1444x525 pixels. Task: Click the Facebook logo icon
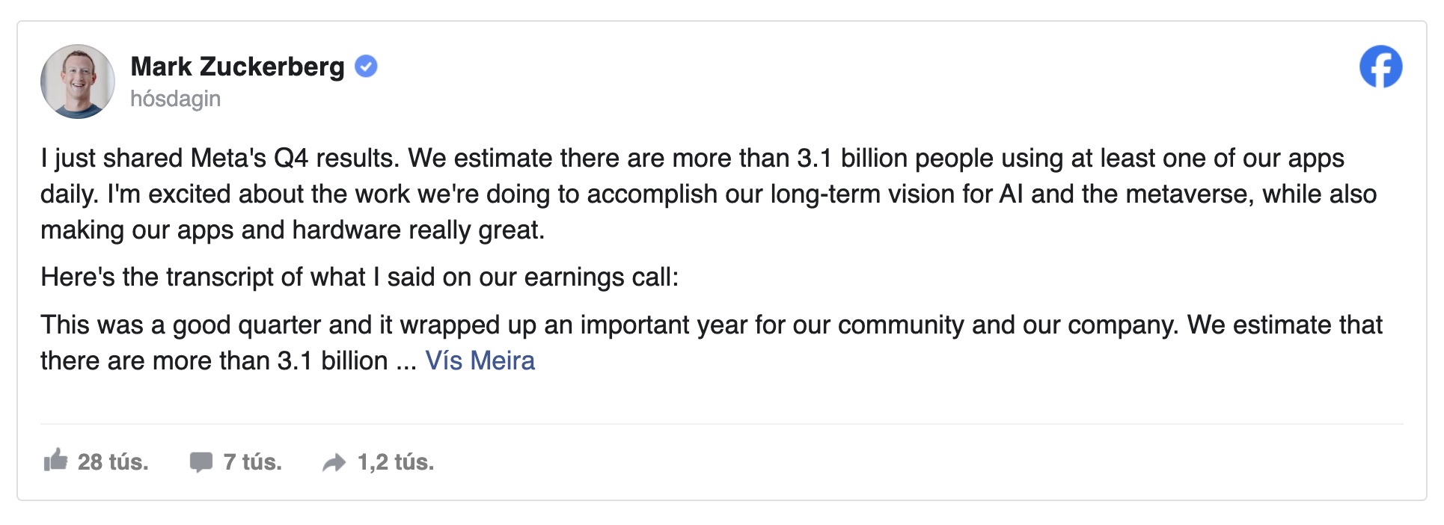tap(1380, 67)
